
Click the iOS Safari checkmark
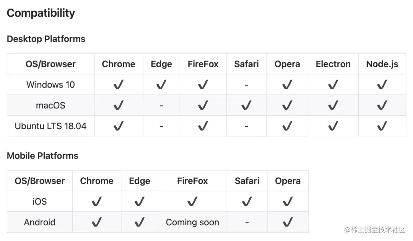pos(247,202)
